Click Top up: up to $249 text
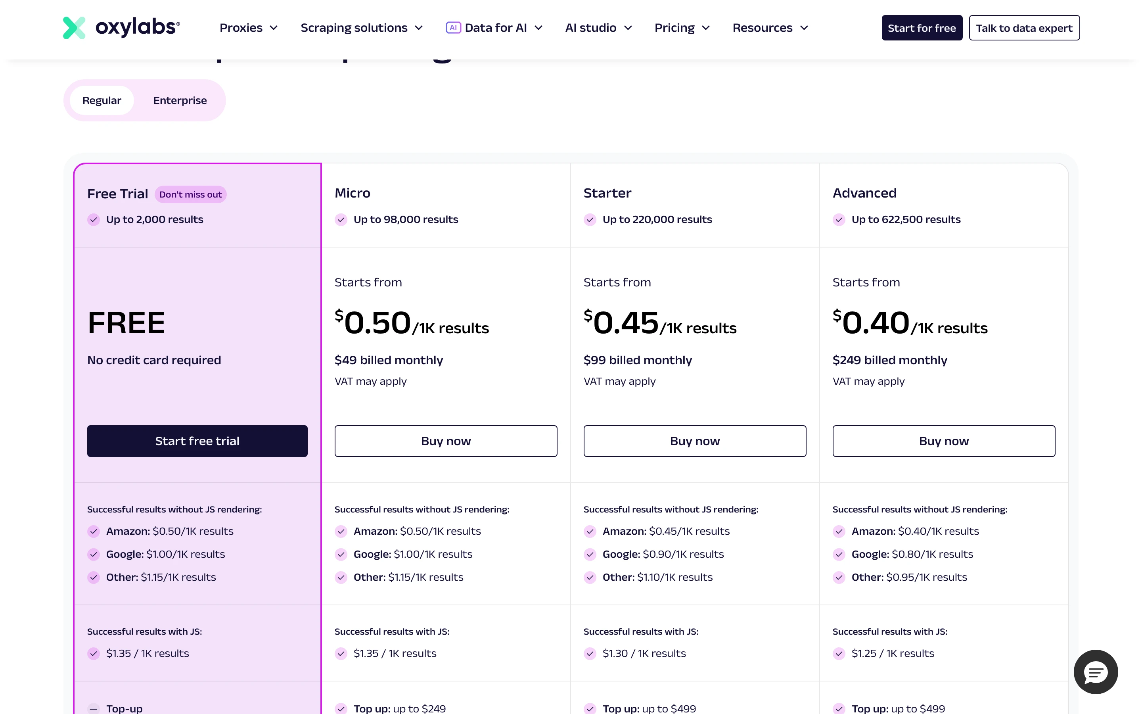Viewport: 1142px width, 714px height. pyautogui.click(x=400, y=708)
